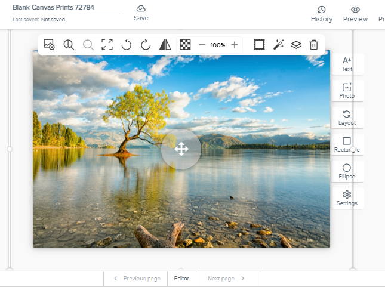Click the 100% opacity value field
This screenshot has height=287, width=385.
click(x=217, y=45)
